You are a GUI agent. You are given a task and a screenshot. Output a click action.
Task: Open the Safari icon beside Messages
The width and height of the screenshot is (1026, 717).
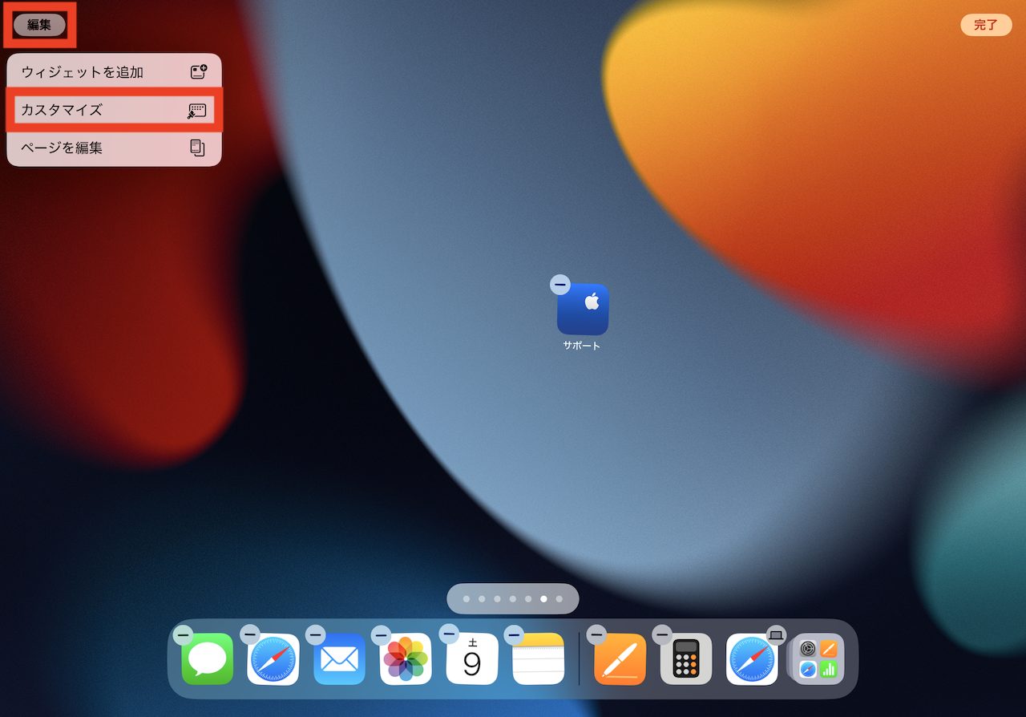pos(273,659)
